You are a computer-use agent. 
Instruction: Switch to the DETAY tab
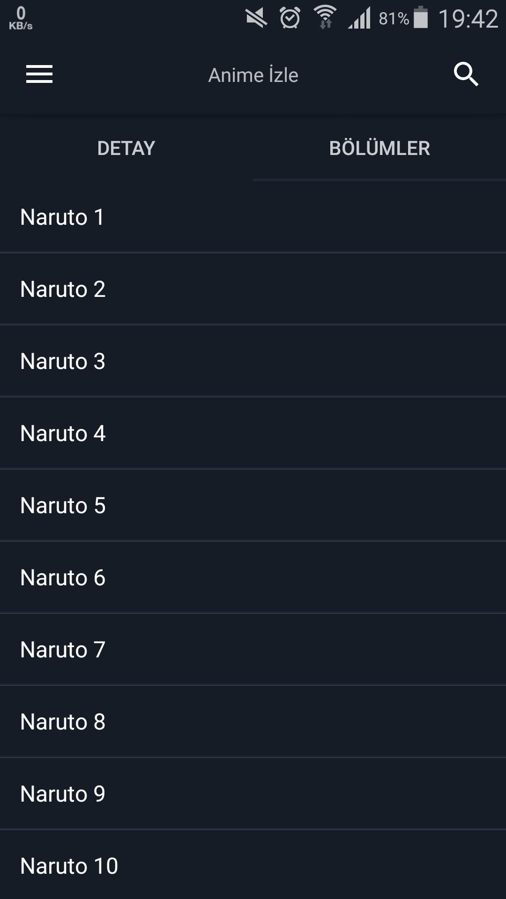(126, 148)
